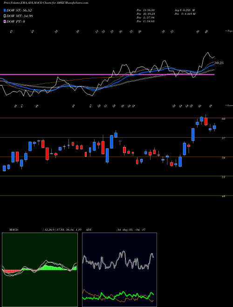Click the red candlestick near the 60 level
This screenshot has width=233, height=307.
pos(206,121)
